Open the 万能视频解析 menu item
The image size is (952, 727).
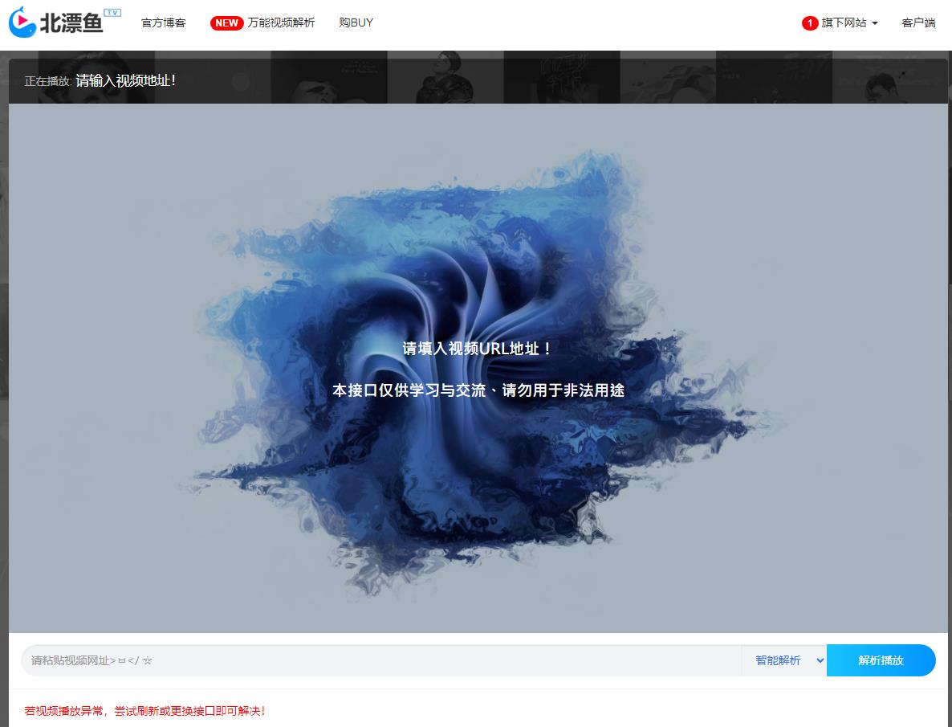point(281,23)
